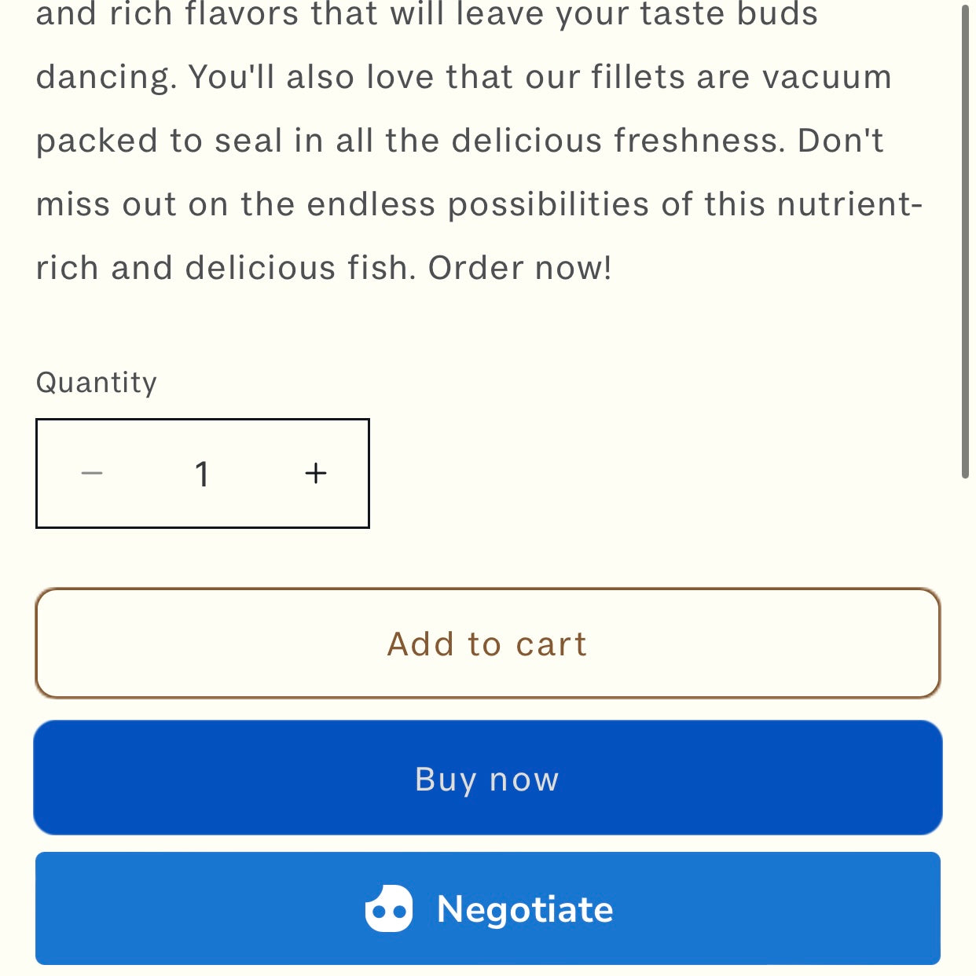Focus the quantity field showing 1

tap(203, 474)
